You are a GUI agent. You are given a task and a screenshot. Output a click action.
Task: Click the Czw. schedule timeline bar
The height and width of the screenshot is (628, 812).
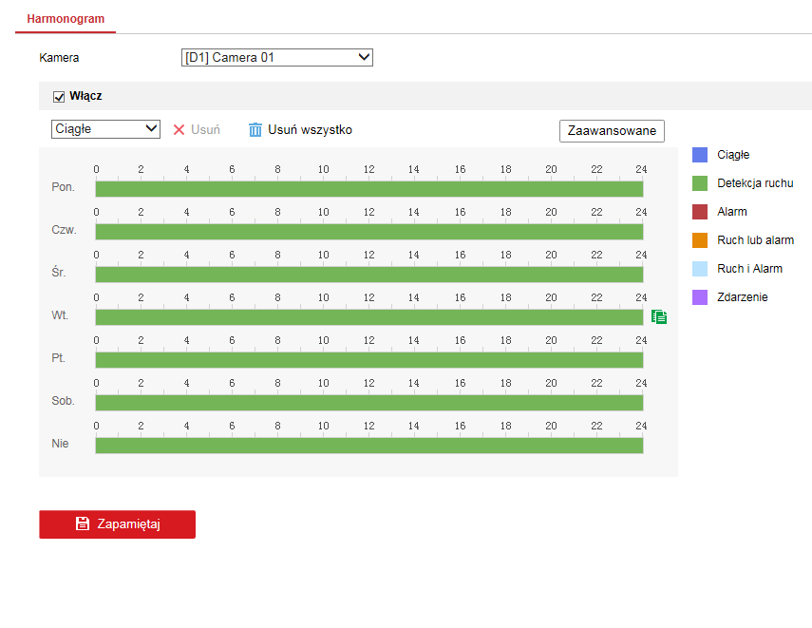pyautogui.click(x=368, y=231)
